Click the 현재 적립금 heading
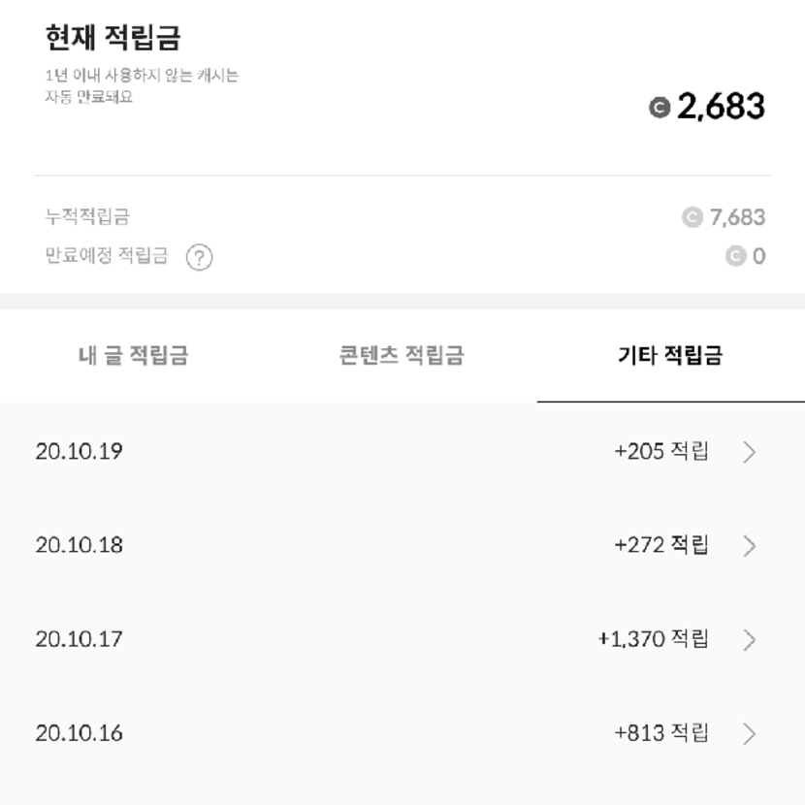Viewport: 805px width, 805px height. tap(113, 39)
